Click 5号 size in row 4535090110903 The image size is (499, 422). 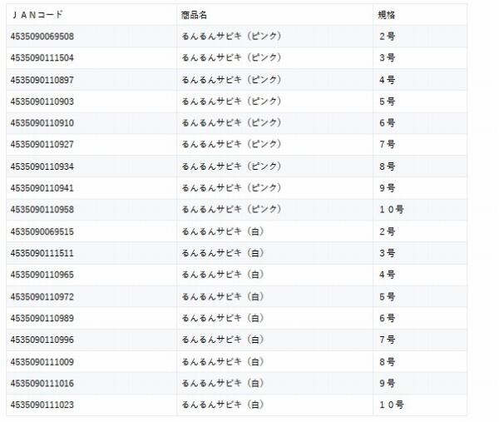pyautogui.click(x=387, y=102)
